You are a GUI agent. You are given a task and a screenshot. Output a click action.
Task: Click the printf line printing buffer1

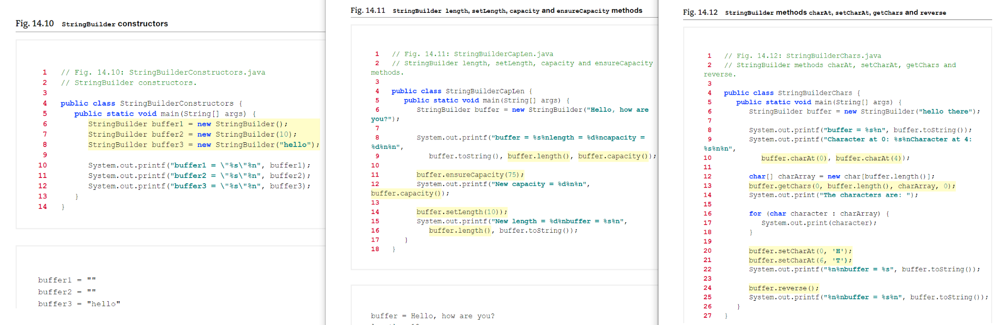click(x=199, y=166)
